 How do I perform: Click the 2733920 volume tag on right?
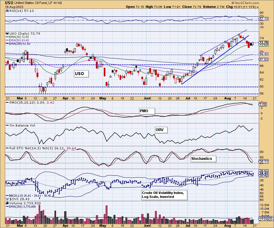pos(266,219)
